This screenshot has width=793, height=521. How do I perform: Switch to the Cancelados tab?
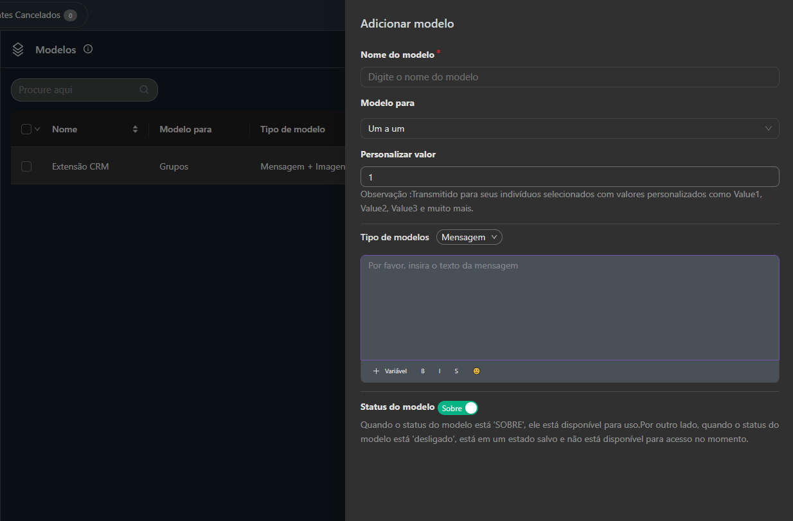pos(39,15)
